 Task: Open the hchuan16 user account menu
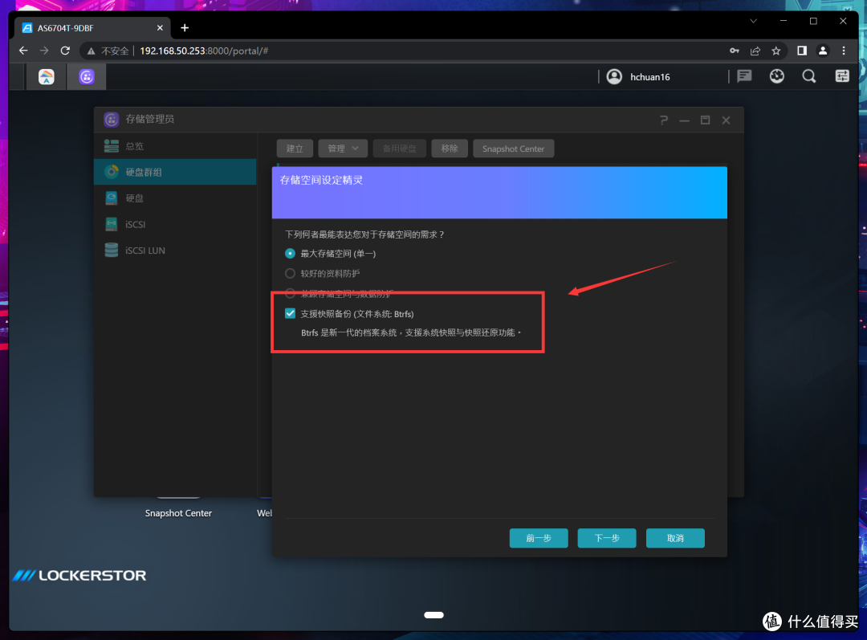click(x=639, y=76)
